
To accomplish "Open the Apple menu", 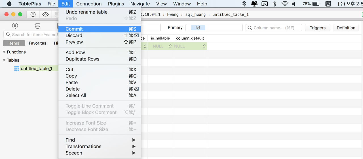I will pyautogui.click(x=9, y=4).
